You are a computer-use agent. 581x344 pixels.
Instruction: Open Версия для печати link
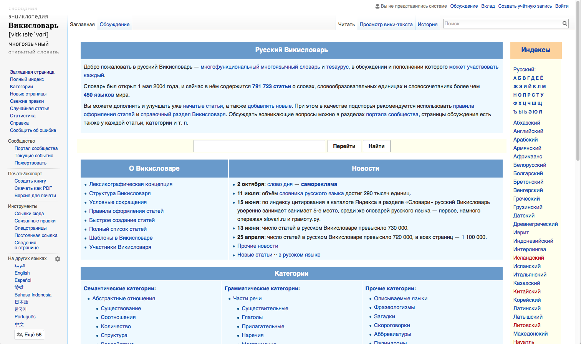(35, 196)
